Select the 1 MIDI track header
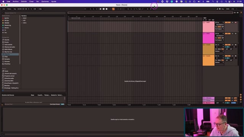Viewport: 244px width, 137px height. [x=209, y=27]
